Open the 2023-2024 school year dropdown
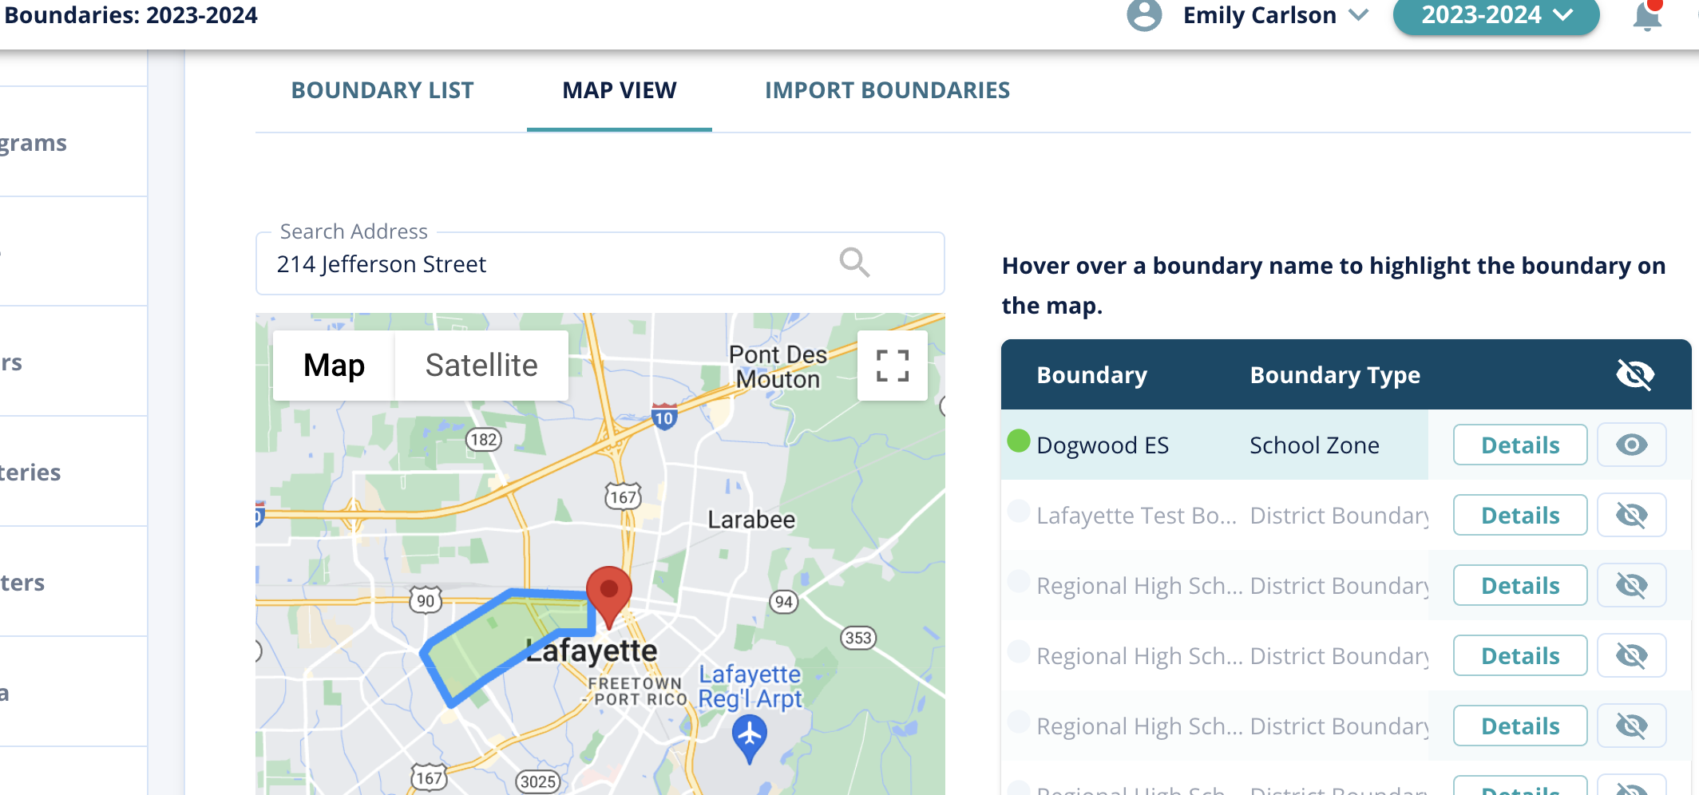The image size is (1699, 795). click(1495, 15)
